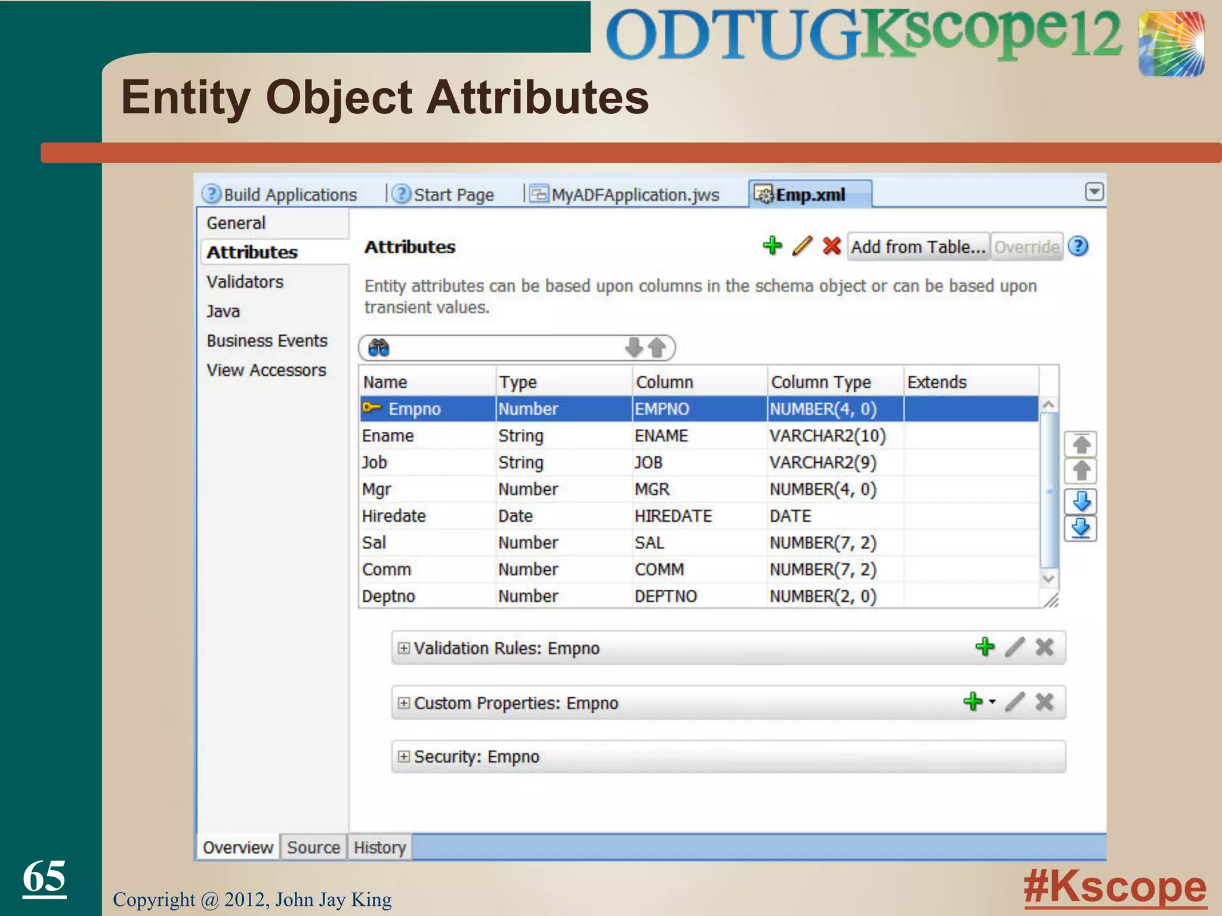The width and height of the screenshot is (1222, 916).
Task: Add a validation rule for Empno
Action: click(985, 647)
